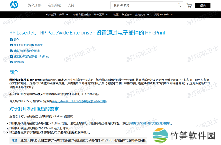Jump to 设置通过电子邮件的 HP ePrint link
221x145 pixels.
31,56
